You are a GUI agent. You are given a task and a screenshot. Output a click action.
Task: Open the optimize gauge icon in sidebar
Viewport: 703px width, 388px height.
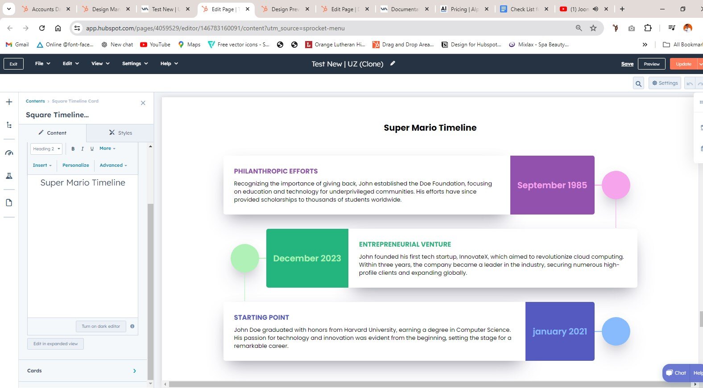(9, 153)
